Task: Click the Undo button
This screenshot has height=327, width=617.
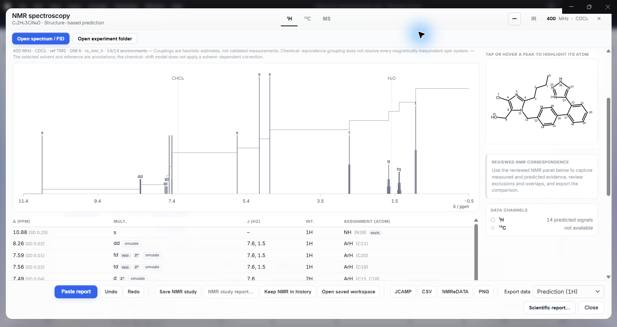Action: pos(111,291)
